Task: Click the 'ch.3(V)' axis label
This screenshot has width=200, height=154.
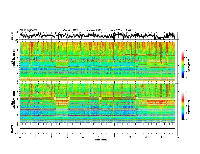Action: (12, 129)
